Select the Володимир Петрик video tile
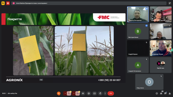 click(161, 48)
